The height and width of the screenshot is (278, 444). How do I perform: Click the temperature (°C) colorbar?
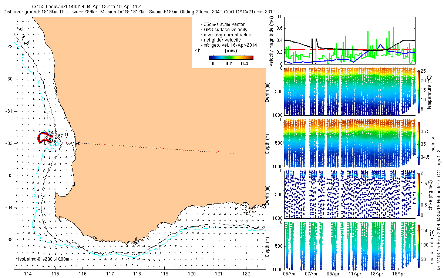419,91
